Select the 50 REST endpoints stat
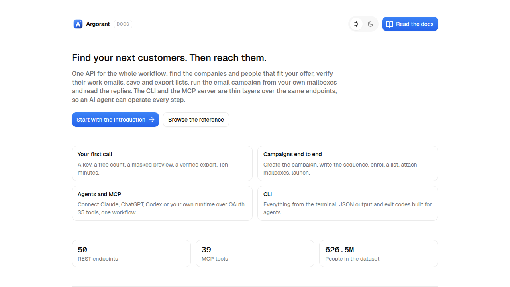This screenshot has width=510, height=287. coord(131,254)
